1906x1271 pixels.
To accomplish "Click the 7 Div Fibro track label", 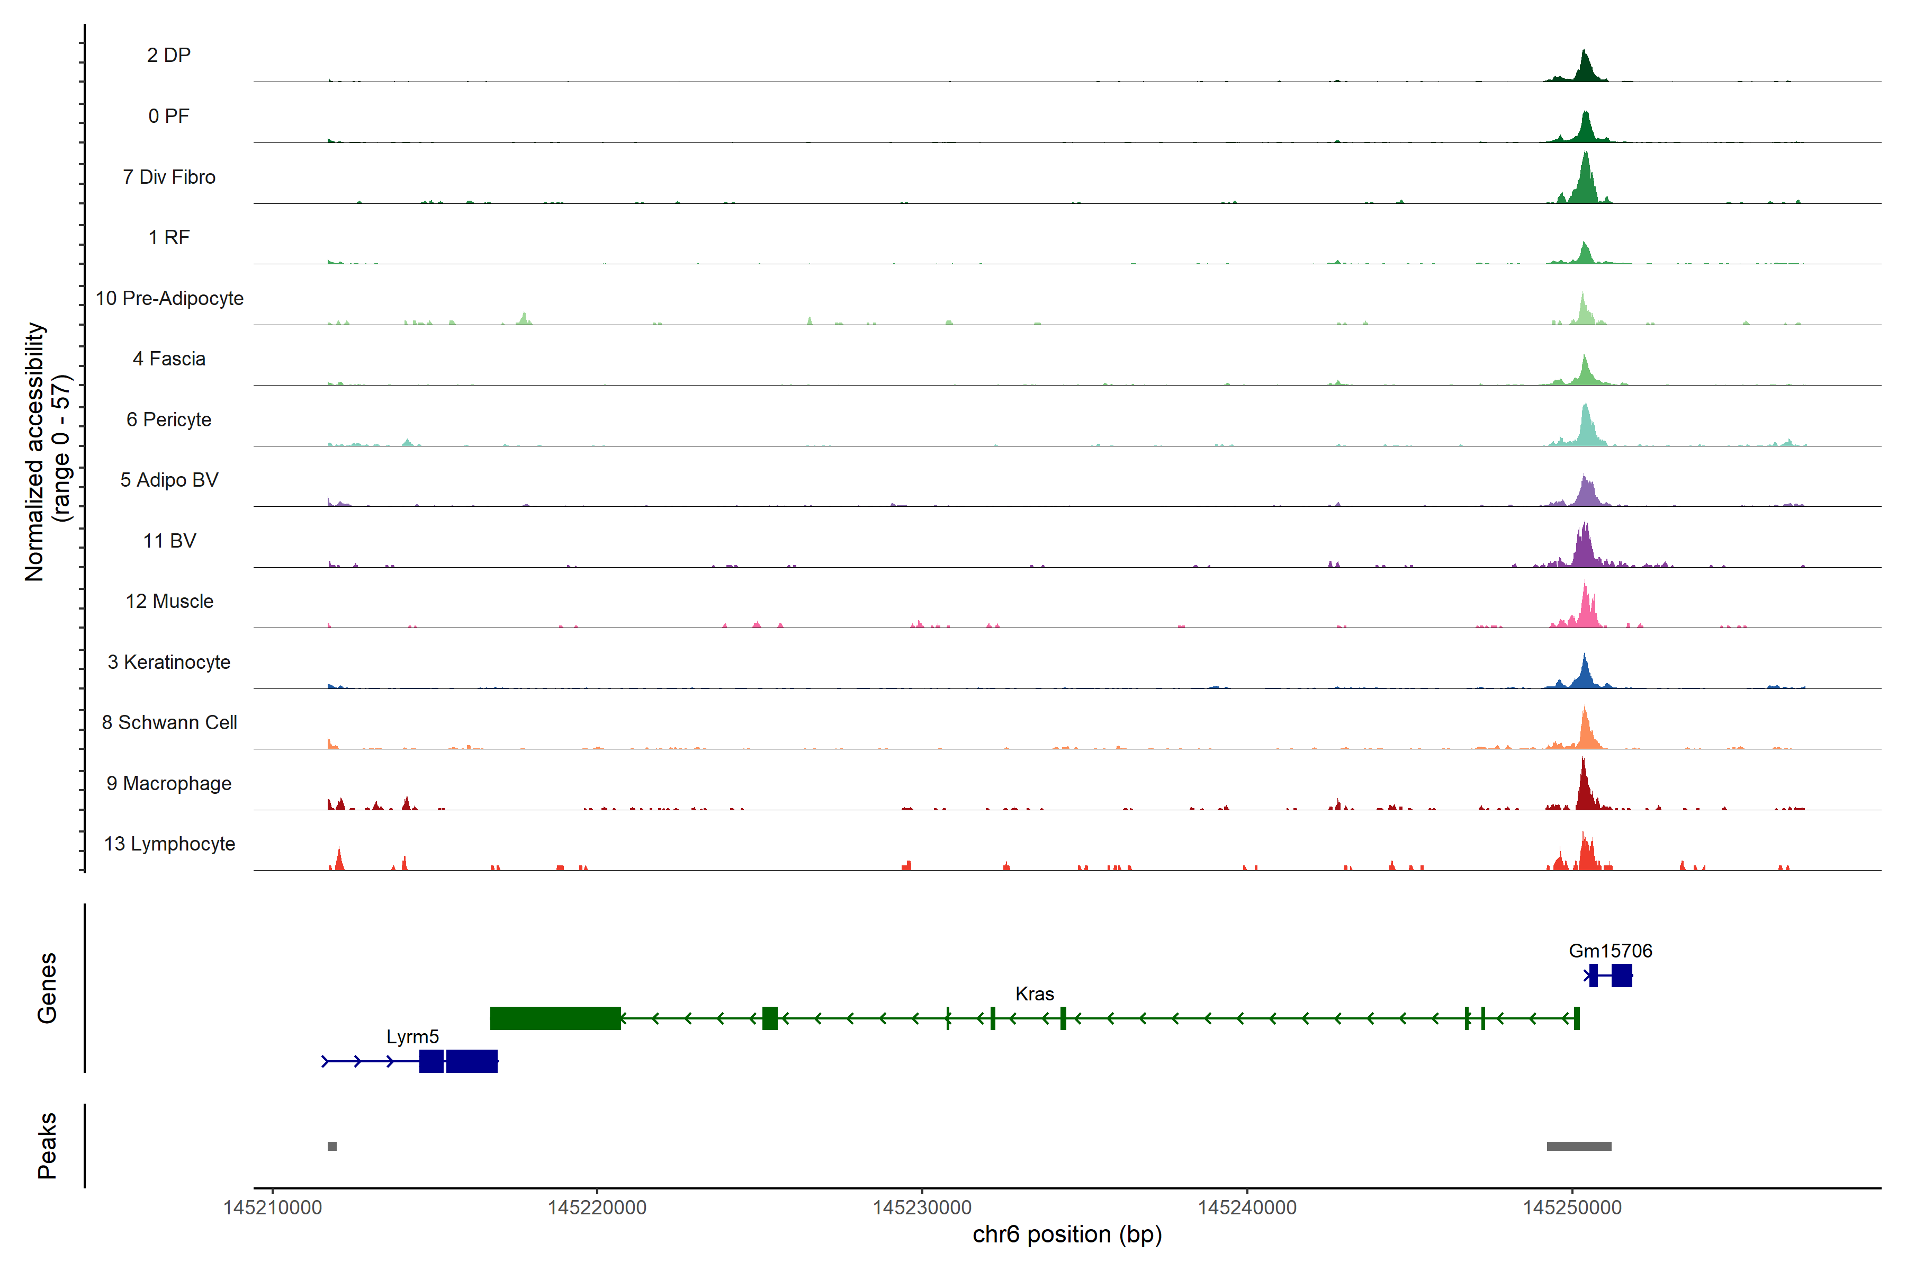I will (x=169, y=177).
